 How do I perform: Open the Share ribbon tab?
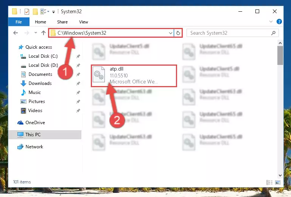click(62, 22)
